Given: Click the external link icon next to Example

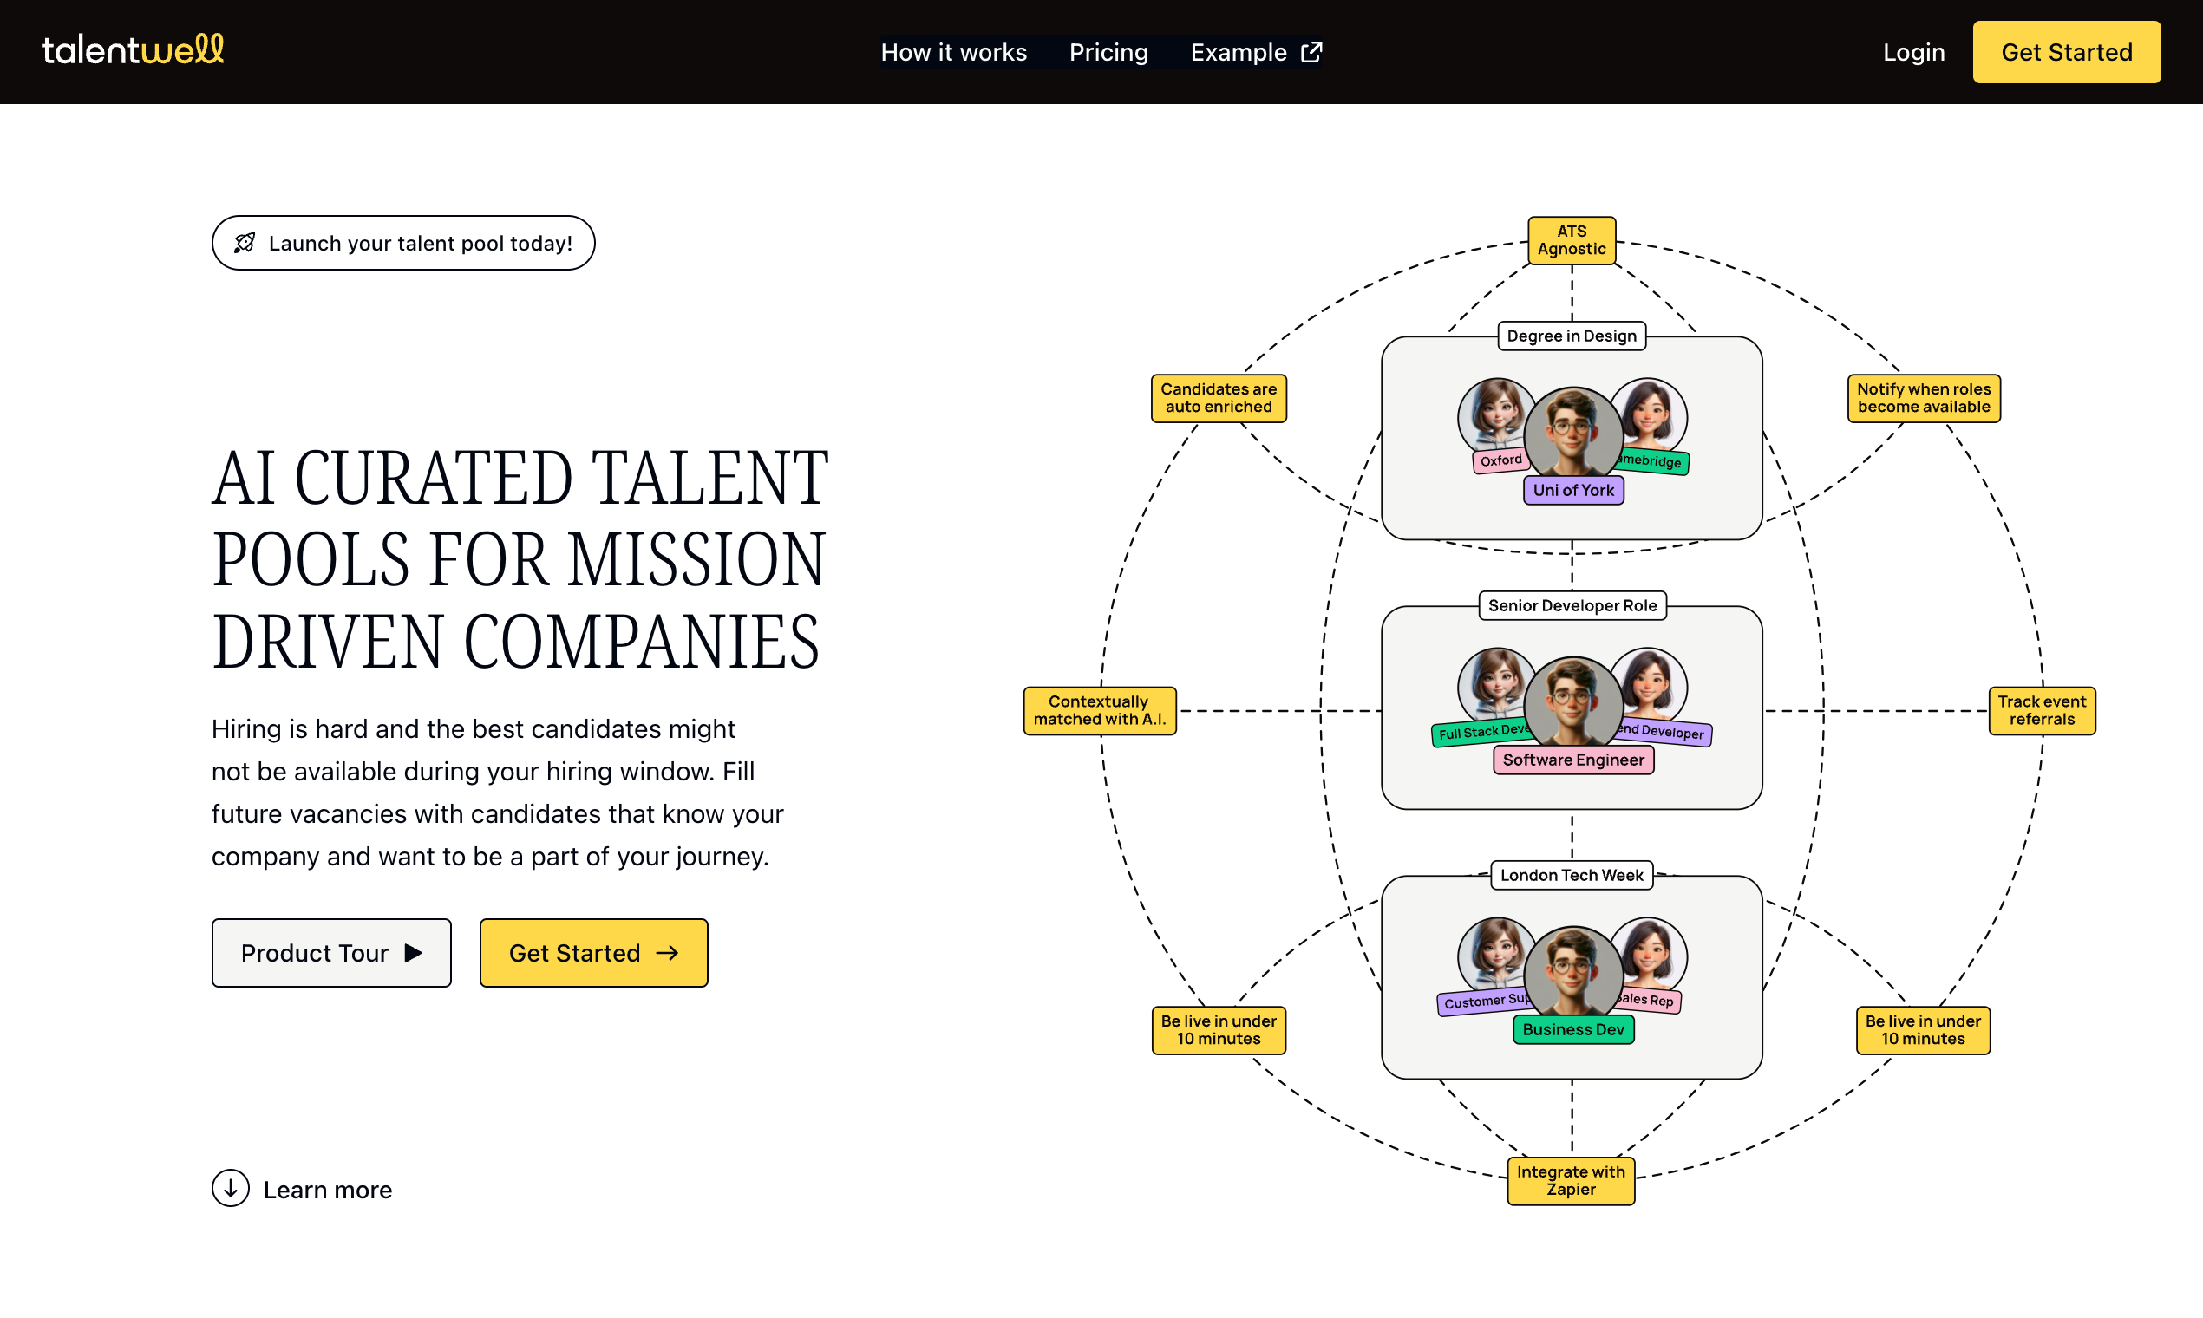Looking at the screenshot, I should click(1311, 51).
